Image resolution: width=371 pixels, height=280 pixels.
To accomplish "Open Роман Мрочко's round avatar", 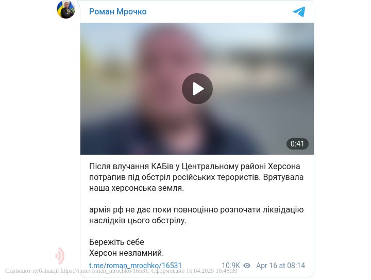I will coord(66,9).
